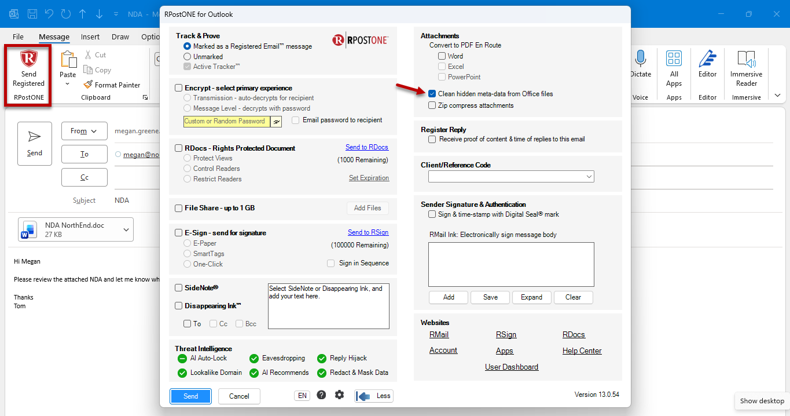790x416 pixels.
Task: Click the down arrow next item icon
Action: coord(99,13)
